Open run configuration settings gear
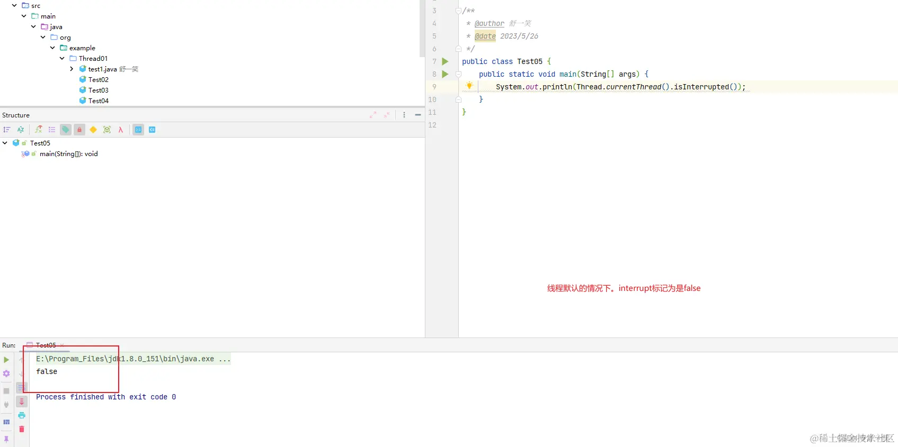The width and height of the screenshot is (898, 447). click(x=6, y=373)
